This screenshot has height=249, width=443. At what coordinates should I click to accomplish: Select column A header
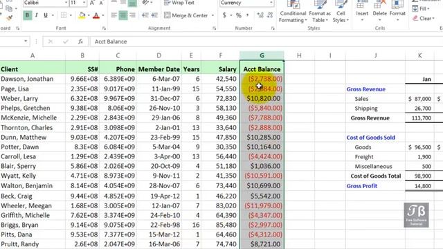coord(33,55)
